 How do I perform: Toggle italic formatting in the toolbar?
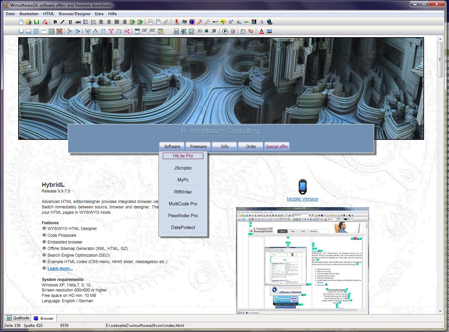pyautogui.click(x=62, y=22)
